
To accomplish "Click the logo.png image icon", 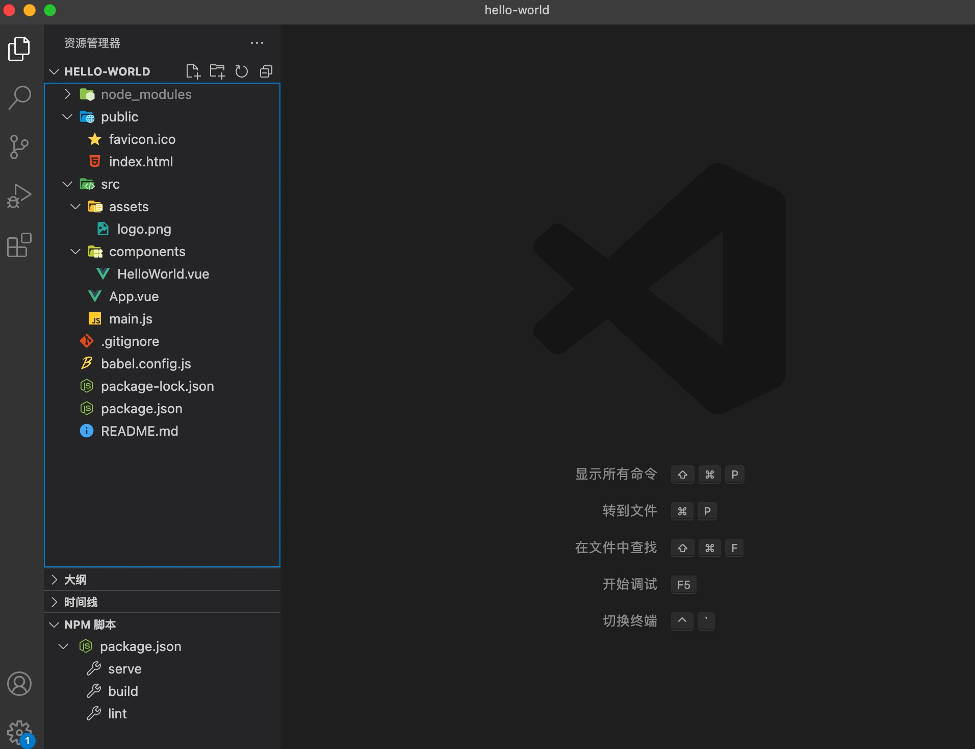I will 103,229.
